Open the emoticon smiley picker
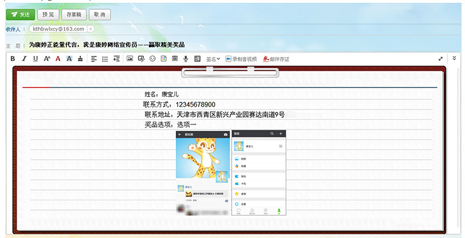The height and width of the screenshot is (238, 465). point(152,59)
